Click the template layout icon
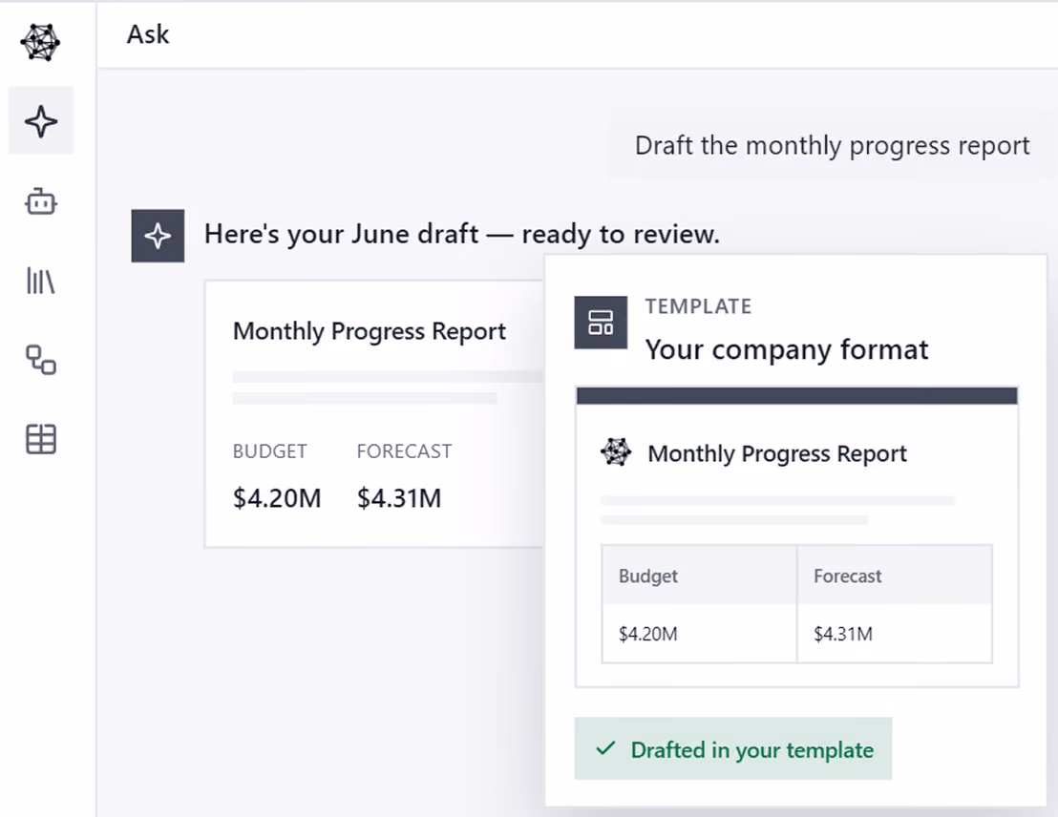 point(601,323)
